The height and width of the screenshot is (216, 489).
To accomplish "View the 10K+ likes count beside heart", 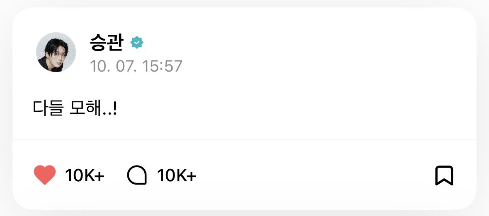I will [x=85, y=175].
